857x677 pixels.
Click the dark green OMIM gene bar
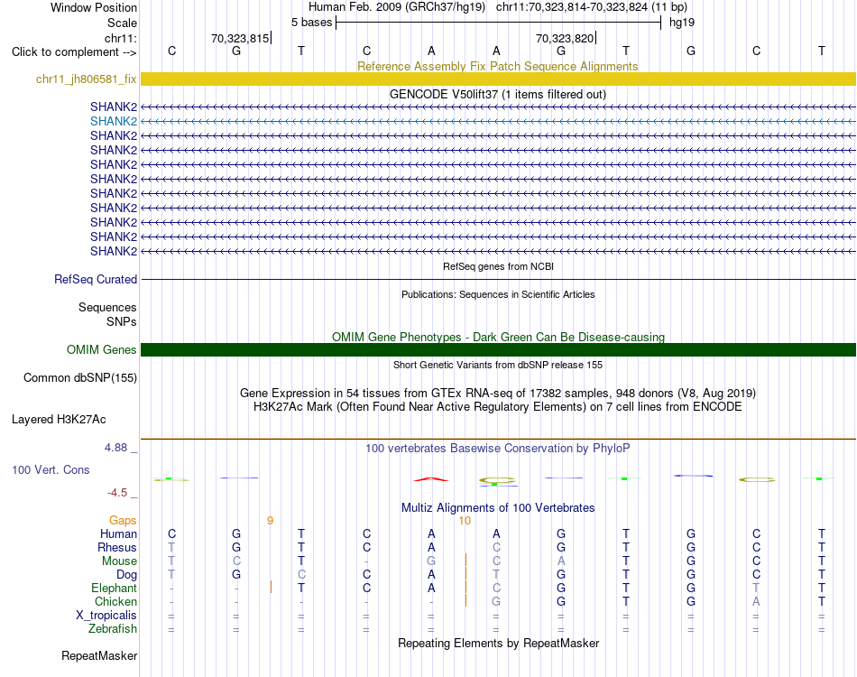point(498,349)
